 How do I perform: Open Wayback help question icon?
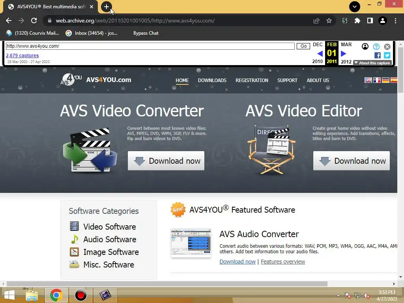point(376,47)
